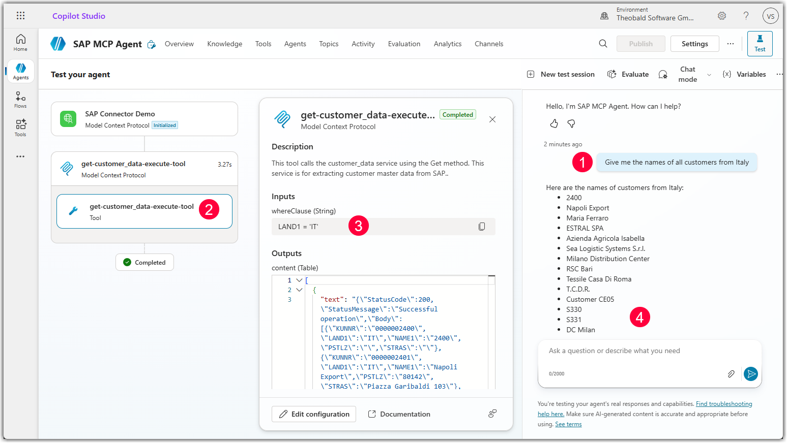The image size is (787, 443).
Task: Click the Completed badge in tool panel
Action: point(458,115)
